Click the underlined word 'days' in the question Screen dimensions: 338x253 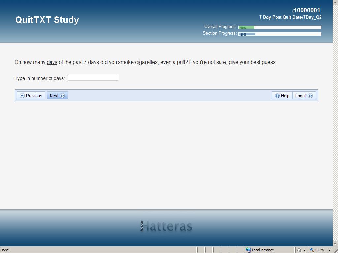point(52,62)
